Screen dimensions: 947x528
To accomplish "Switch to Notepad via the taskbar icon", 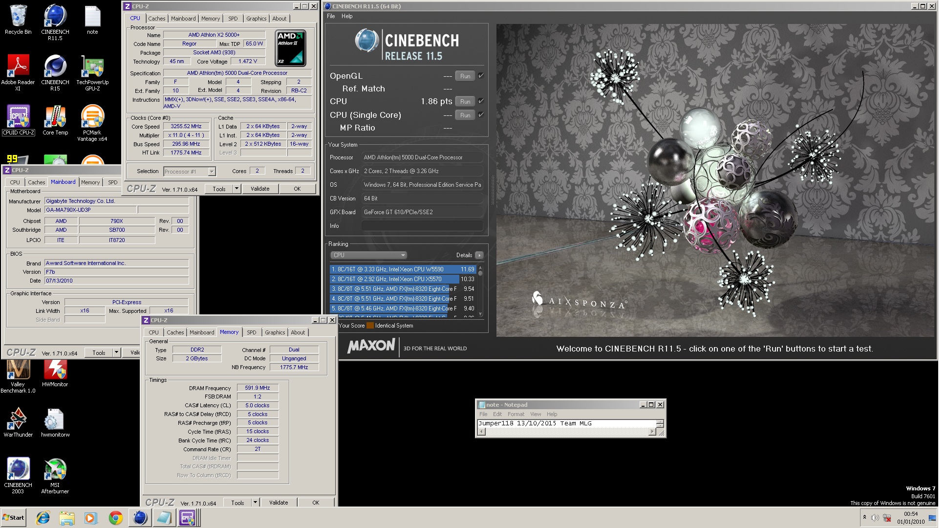I will pos(164,518).
